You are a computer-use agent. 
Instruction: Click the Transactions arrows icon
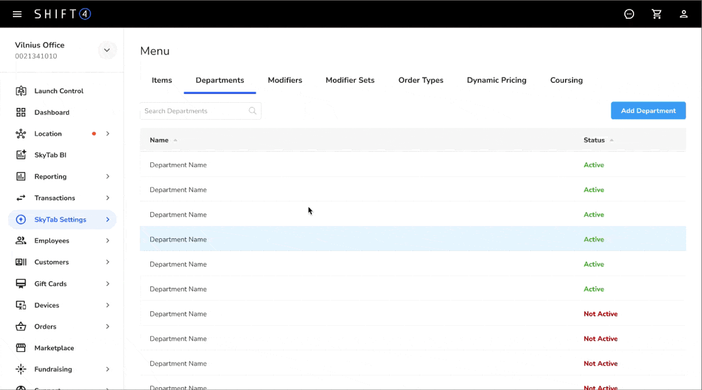click(21, 198)
